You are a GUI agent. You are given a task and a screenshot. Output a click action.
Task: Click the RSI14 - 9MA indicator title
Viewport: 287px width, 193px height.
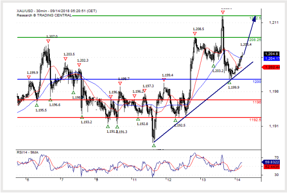pyautogui.click(x=27, y=153)
